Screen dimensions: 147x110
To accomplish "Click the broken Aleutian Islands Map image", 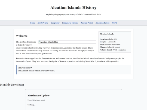I will (67, 42).
